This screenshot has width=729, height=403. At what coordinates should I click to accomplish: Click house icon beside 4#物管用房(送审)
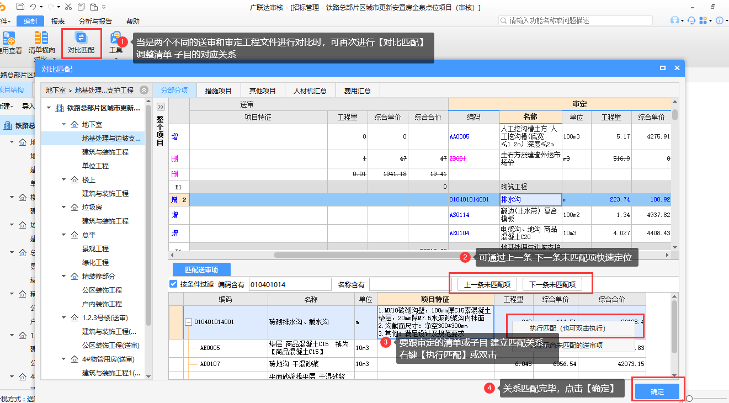click(x=74, y=359)
